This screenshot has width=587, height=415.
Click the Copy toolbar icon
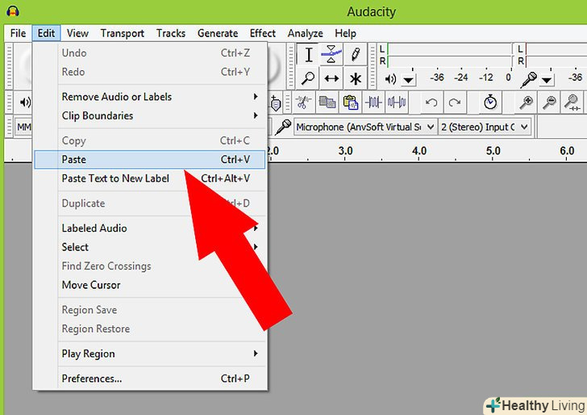327,102
